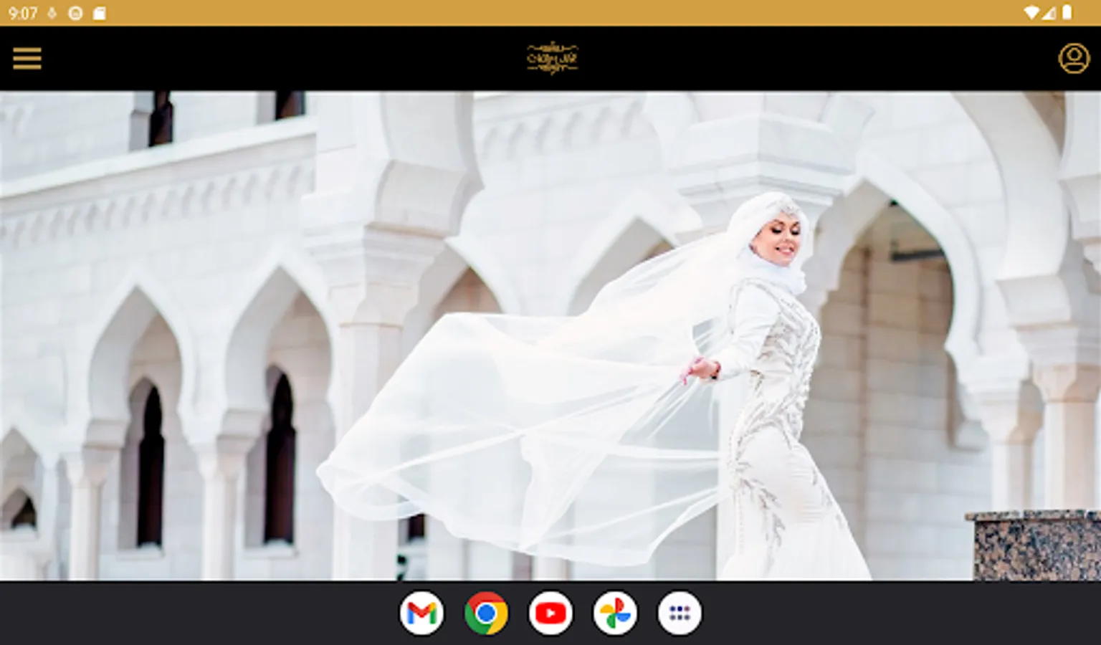Viewport: 1101px width, 645px height.
Task: Tap the battery status icon
Action: coord(1067,13)
